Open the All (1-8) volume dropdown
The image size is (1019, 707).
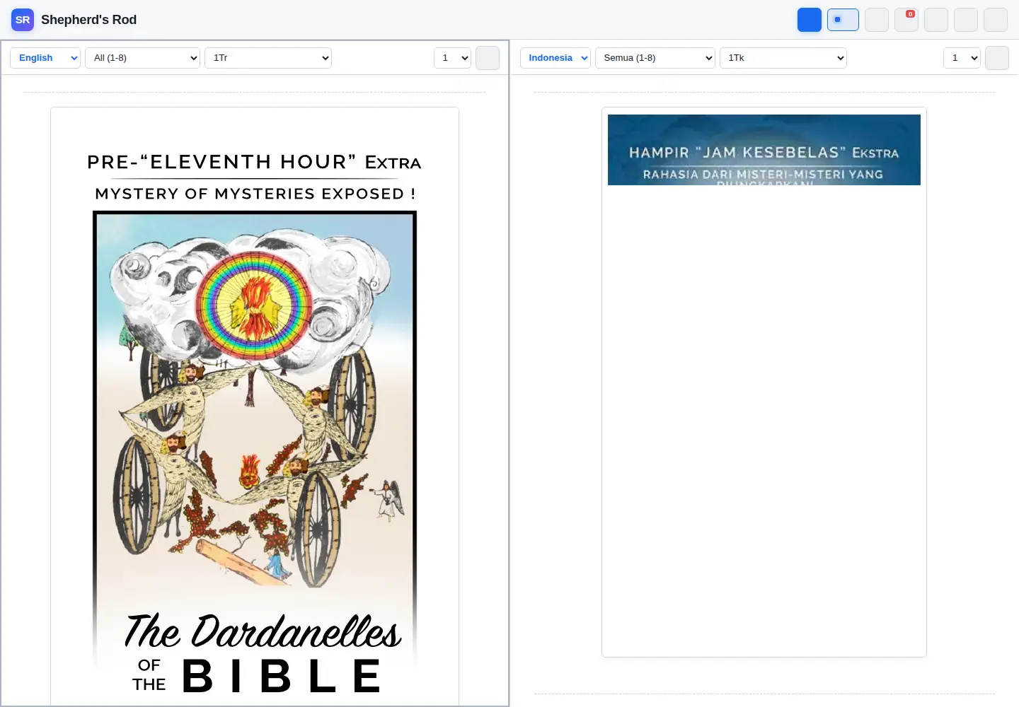142,58
